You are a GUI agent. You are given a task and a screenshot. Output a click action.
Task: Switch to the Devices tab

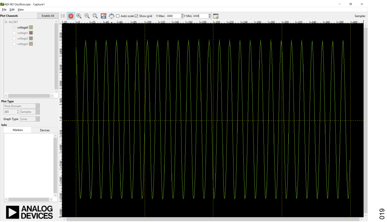click(x=45, y=130)
